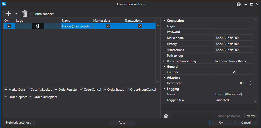The image size is (261, 128).
Task: Edit History address 72.5.42.156:5300
Action: [x=234, y=44]
